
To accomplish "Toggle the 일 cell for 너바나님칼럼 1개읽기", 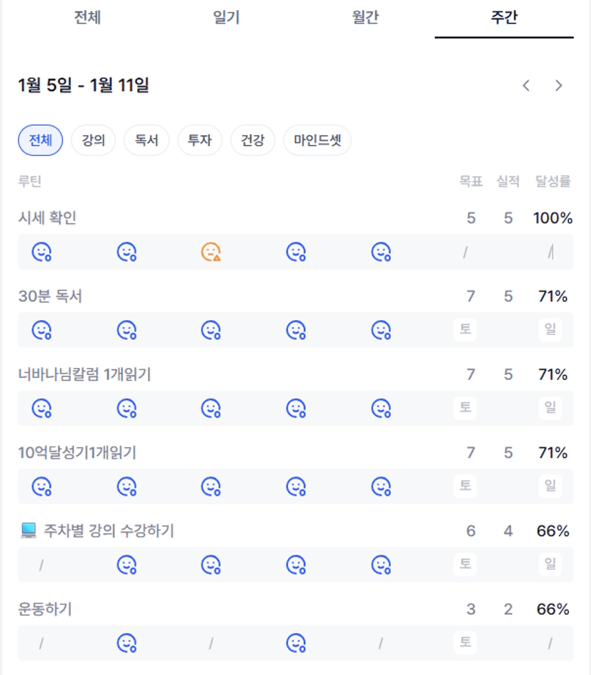I will (x=550, y=408).
